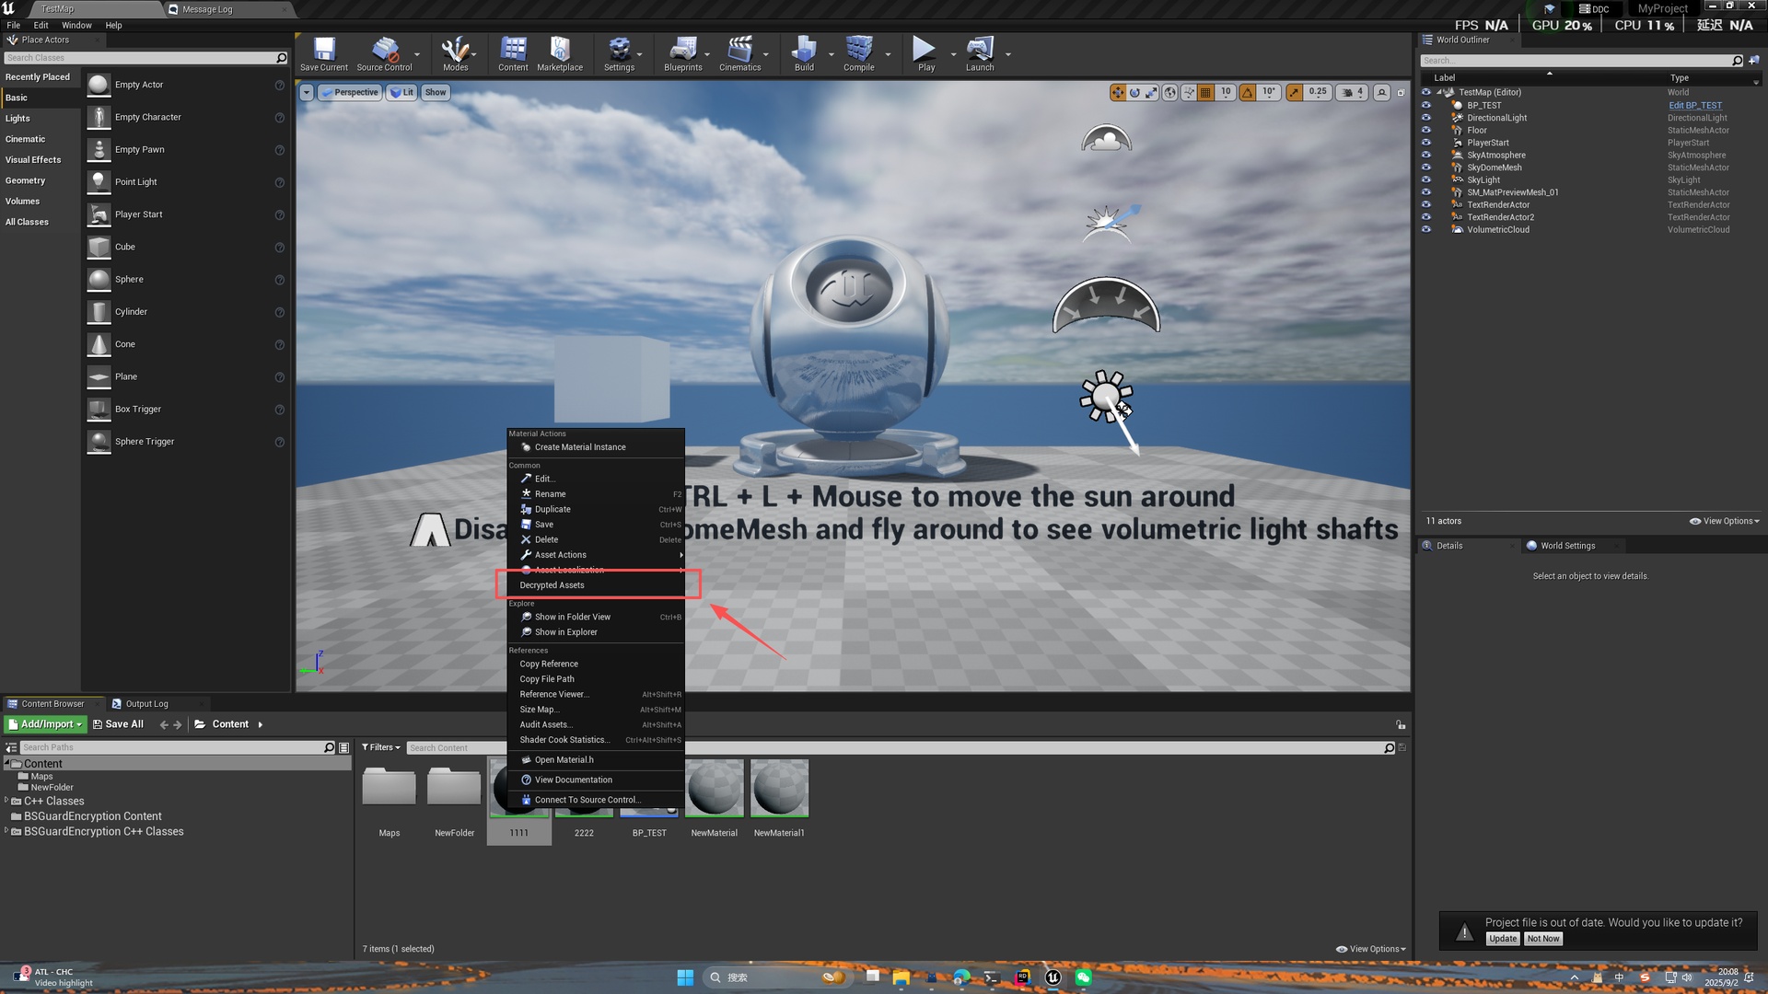Toggle visibility of DirectionalLight actor
This screenshot has width=1768, height=994.
pyautogui.click(x=1426, y=118)
